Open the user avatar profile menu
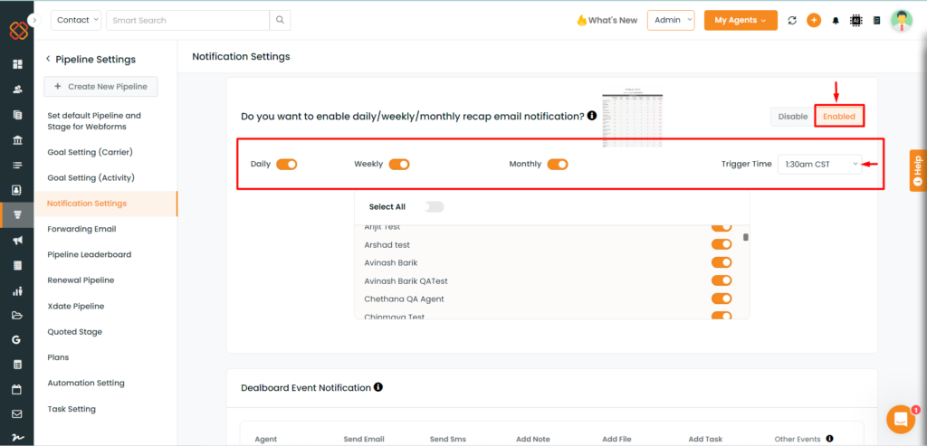927x446 pixels. tap(901, 20)
